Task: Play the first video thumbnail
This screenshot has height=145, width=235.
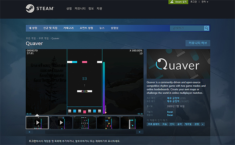Action: [37, 122]
